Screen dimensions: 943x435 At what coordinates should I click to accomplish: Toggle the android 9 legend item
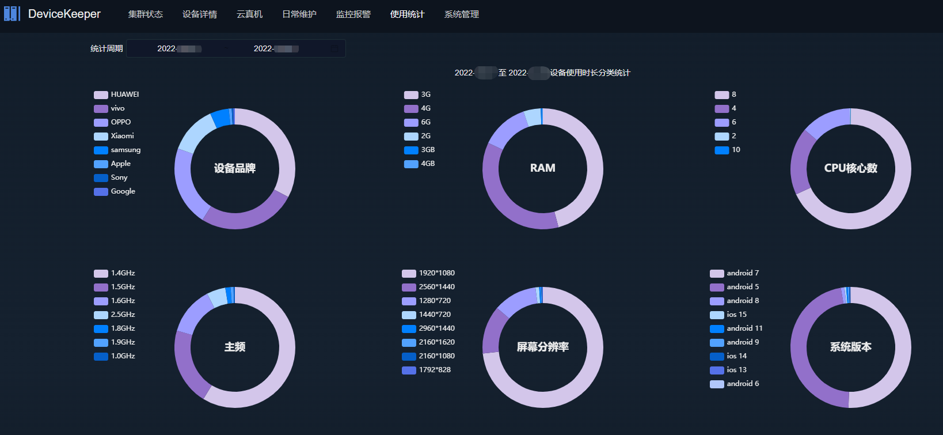(735, 342)
